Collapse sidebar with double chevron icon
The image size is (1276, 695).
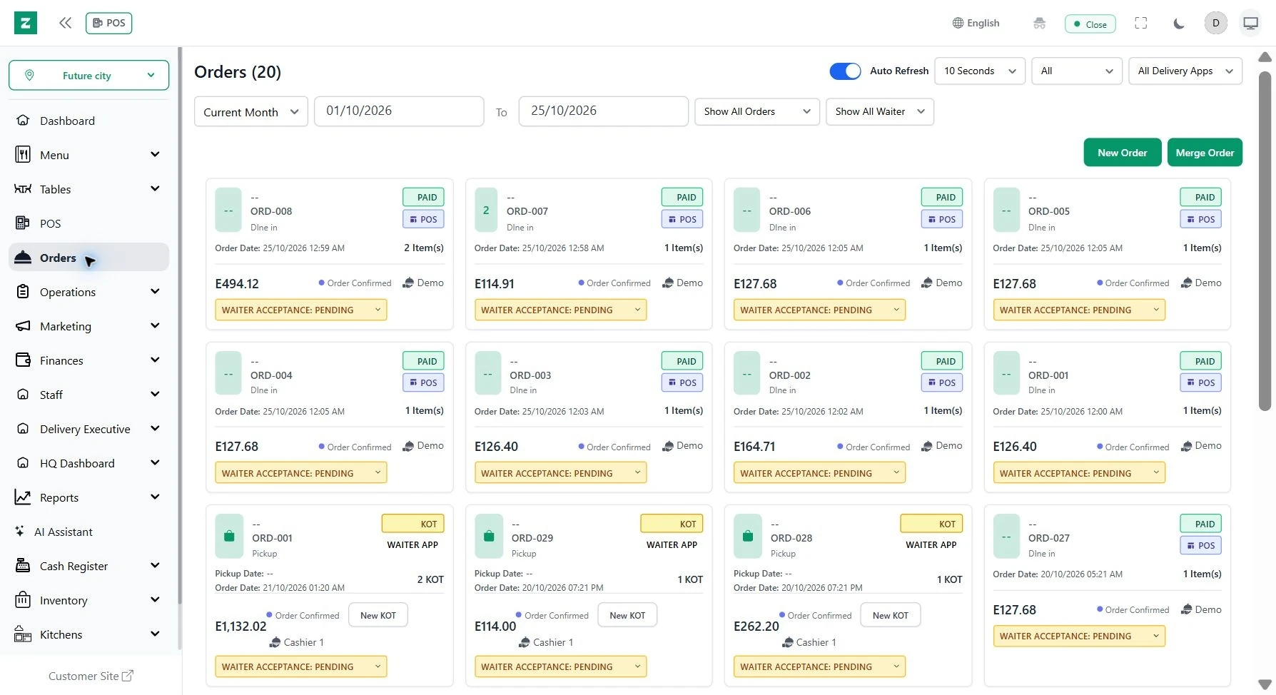(65, 23)
